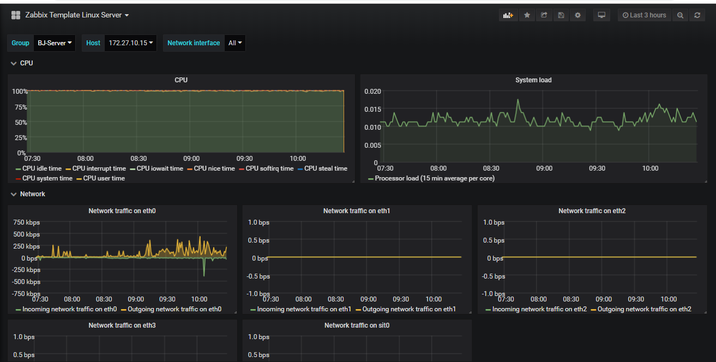Save the dashboard with disk icon
Screen dimensions: 716x362
pos(561,15)
